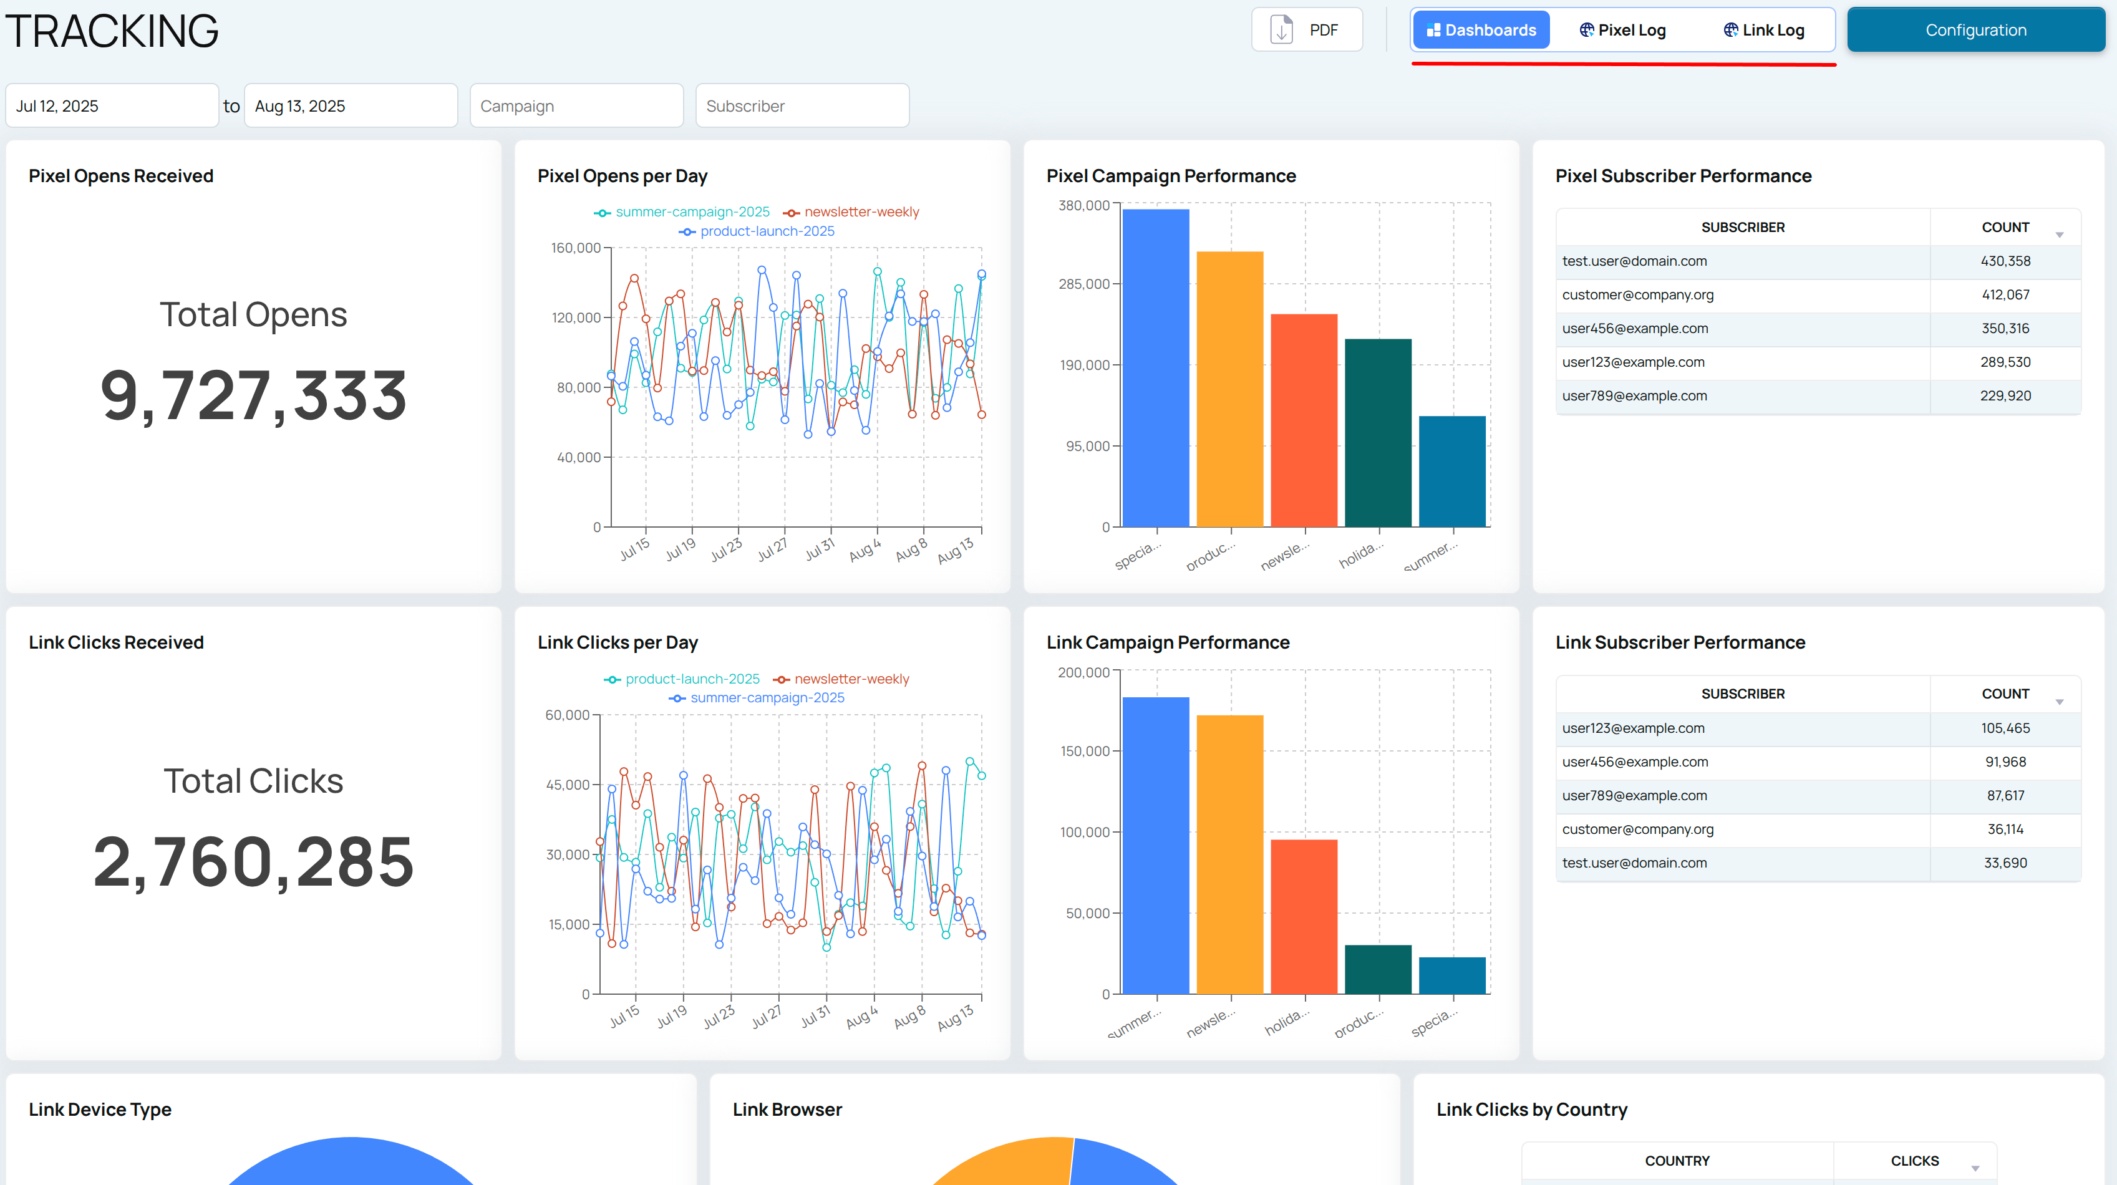Click COUNTRY column header
The image size is (2117, 1185).
[x=1677, y=1161]
